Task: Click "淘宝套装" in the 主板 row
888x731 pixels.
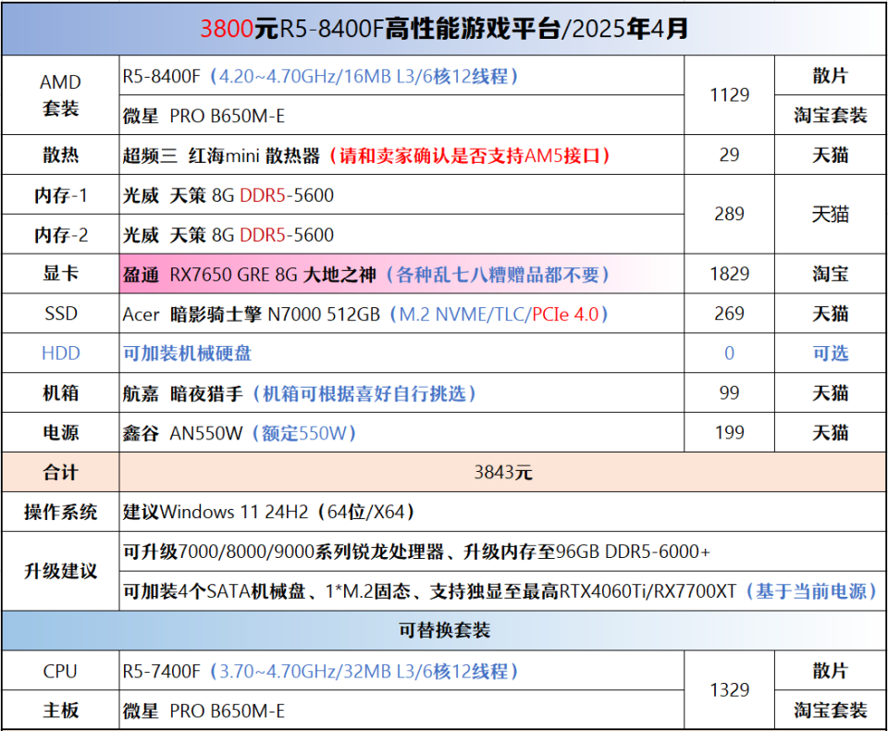Action: click(831, 710)
